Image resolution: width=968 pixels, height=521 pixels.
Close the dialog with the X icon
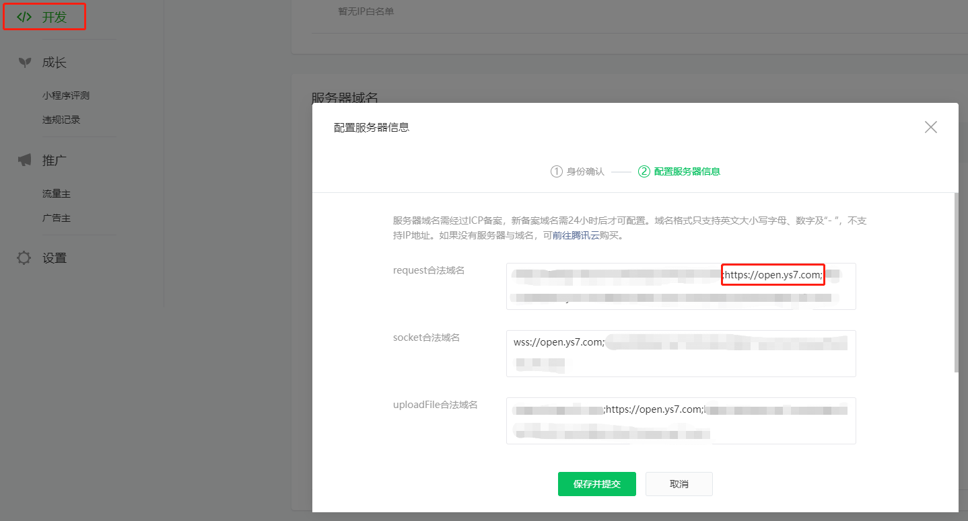[931, 126]
